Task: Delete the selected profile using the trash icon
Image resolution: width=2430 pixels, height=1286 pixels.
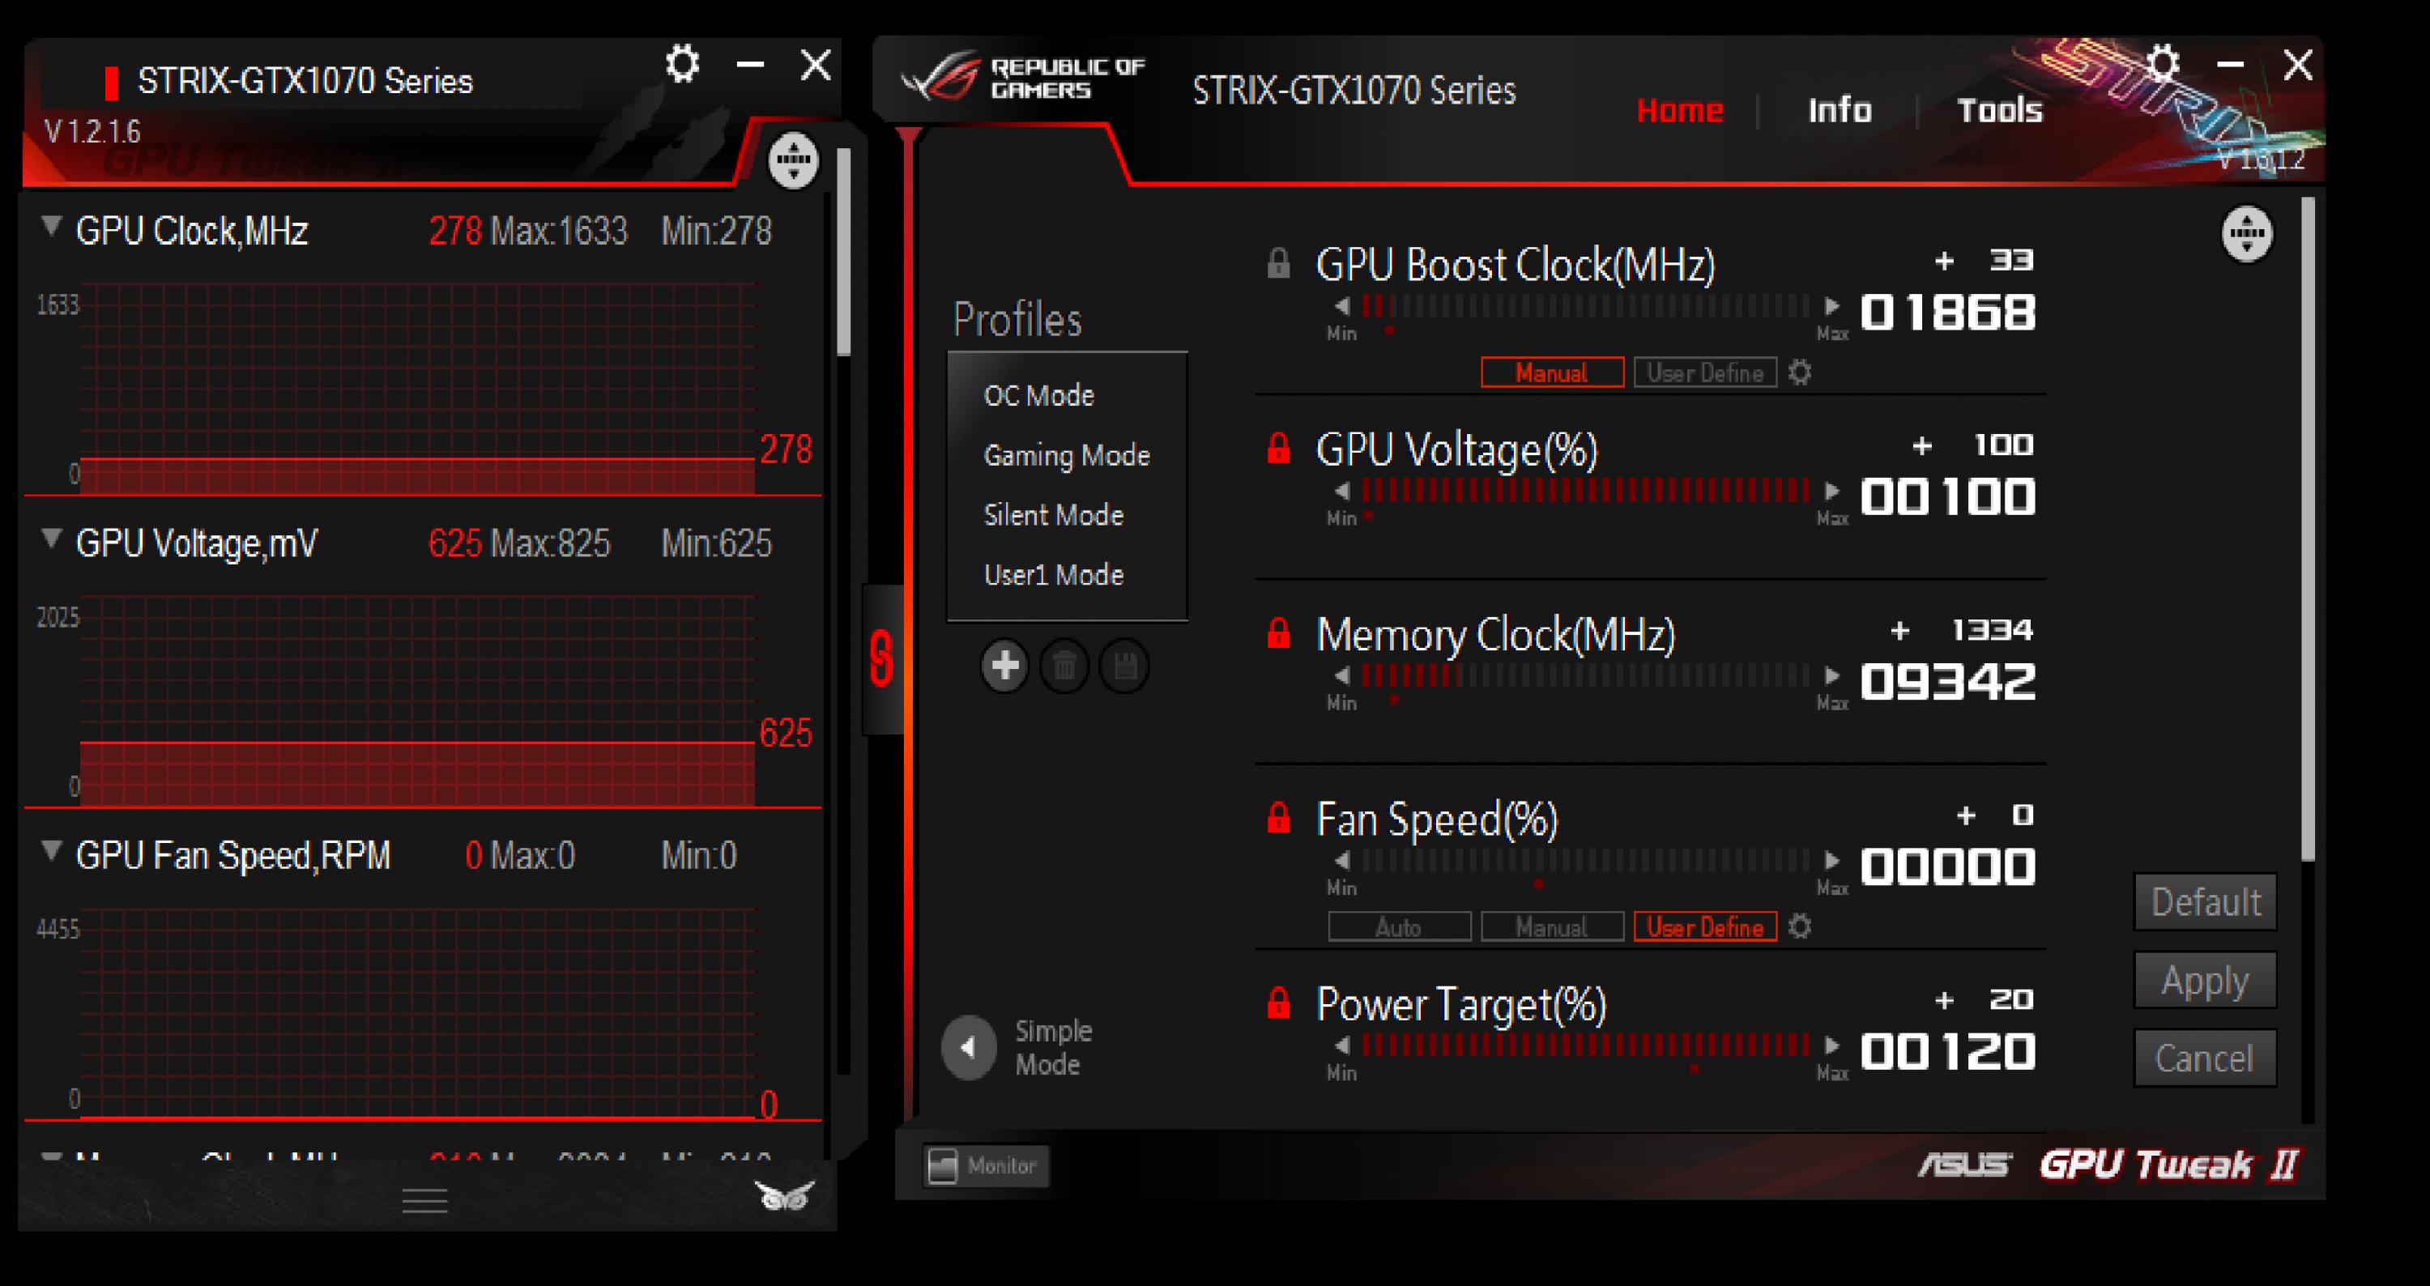Action: [x=1065, y=666]
